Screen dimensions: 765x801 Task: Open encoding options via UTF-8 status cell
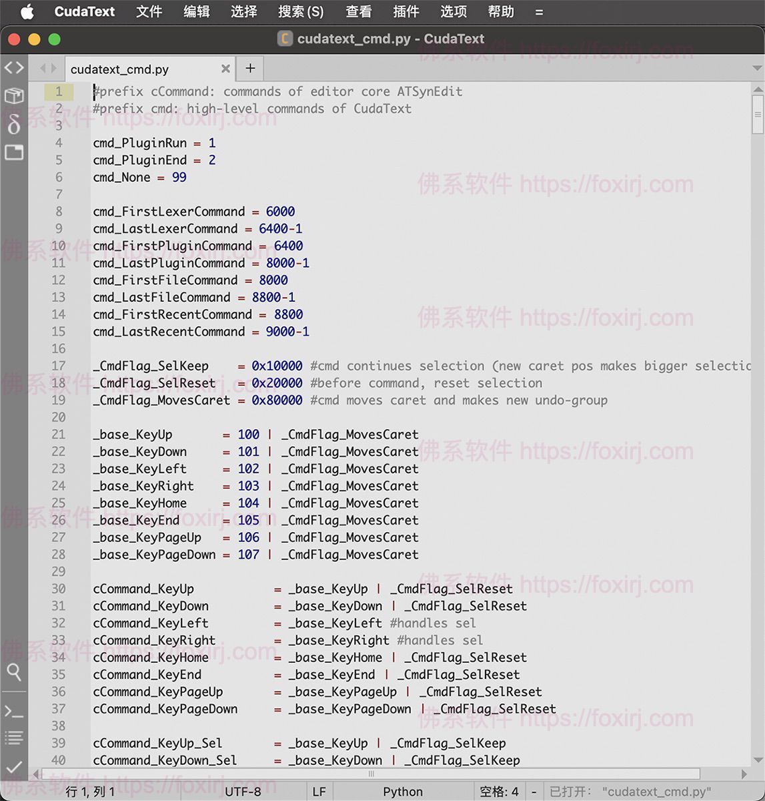point(243,791)
